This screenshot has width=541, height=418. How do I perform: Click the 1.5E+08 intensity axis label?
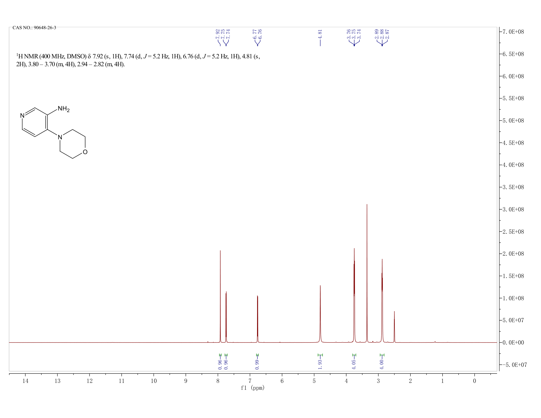(513, 276)
